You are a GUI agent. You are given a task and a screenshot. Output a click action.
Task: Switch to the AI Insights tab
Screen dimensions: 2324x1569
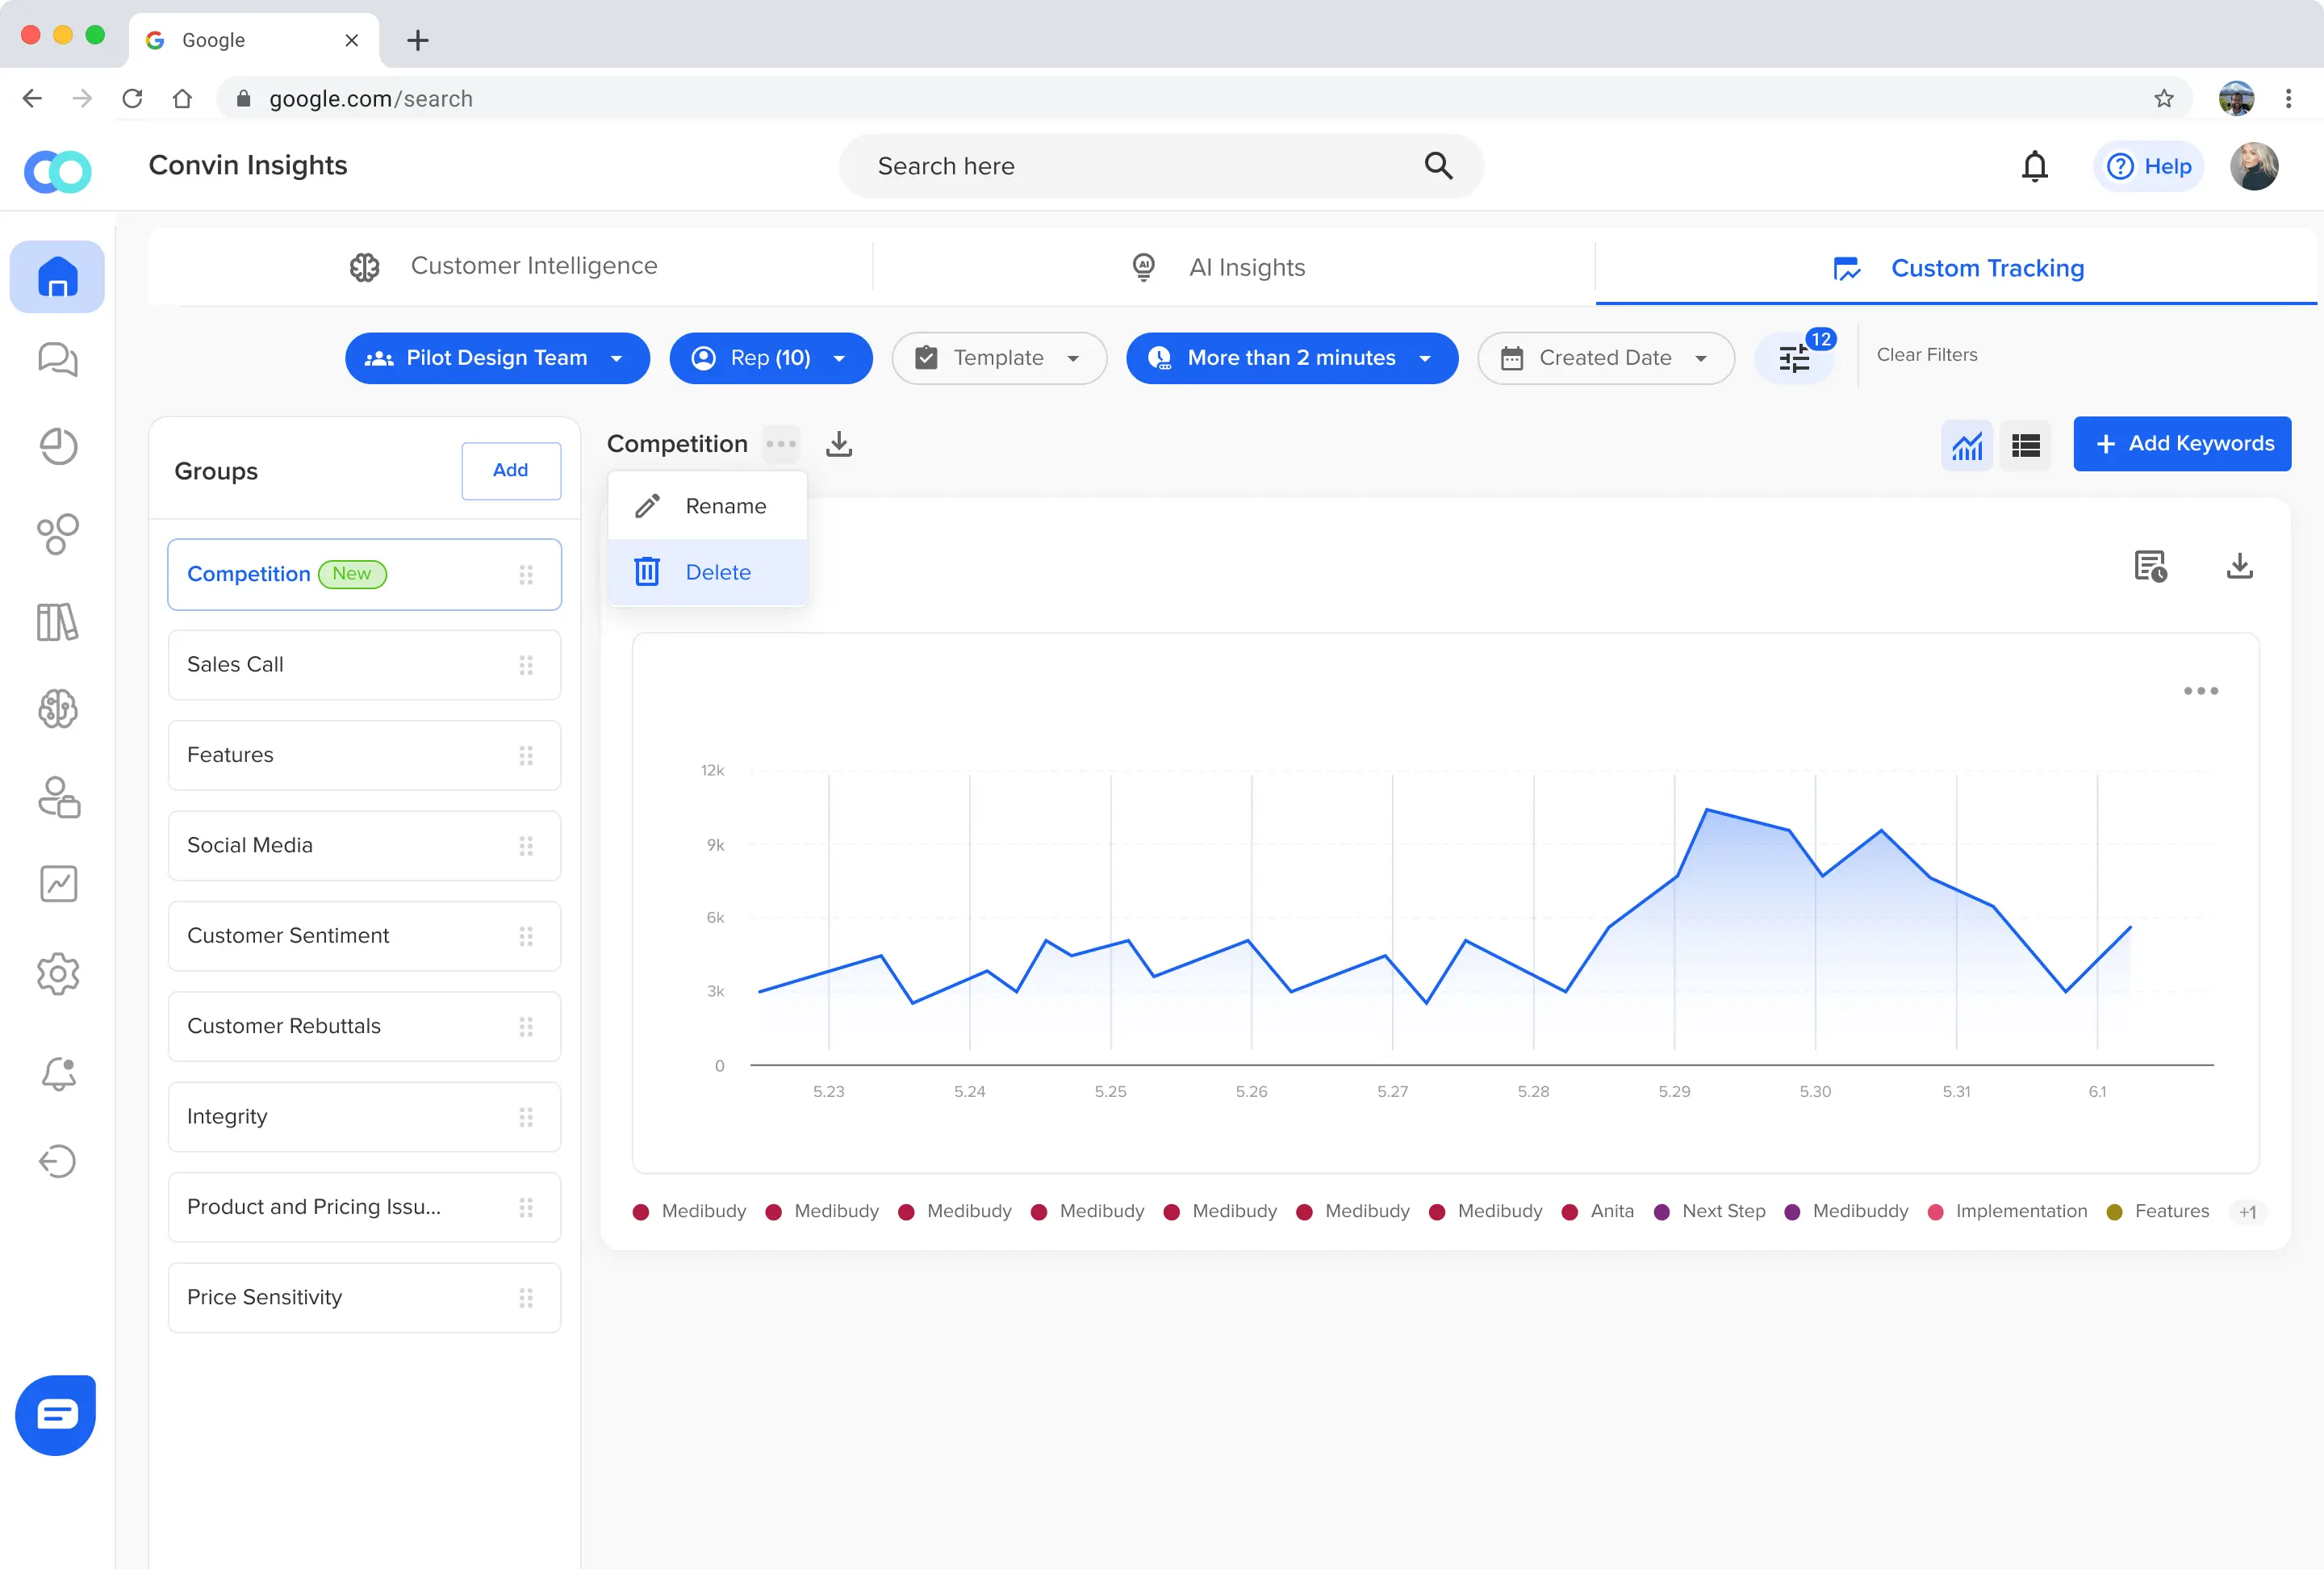click(x=1245, y=267)
